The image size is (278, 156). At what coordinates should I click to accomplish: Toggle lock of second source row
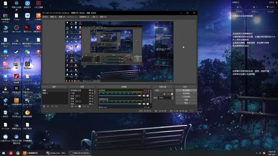(92, 93)
